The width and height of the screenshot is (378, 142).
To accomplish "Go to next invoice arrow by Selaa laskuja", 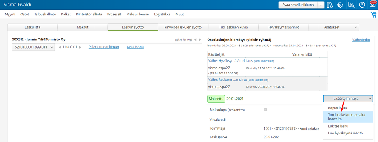I will [x=200, y=40].
